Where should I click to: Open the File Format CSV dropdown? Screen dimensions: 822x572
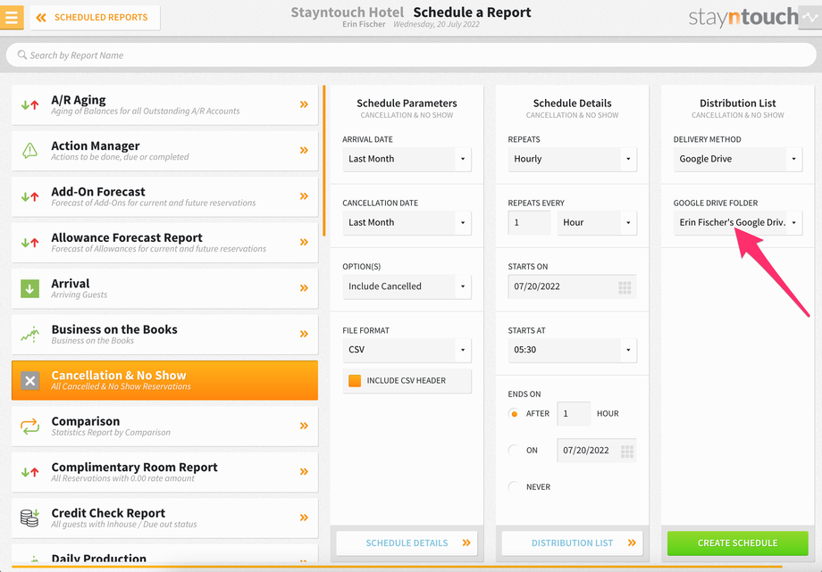pyautogui.click(x=407, y=350)
